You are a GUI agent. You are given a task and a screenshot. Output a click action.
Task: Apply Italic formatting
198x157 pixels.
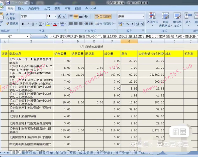click(28, 24)
